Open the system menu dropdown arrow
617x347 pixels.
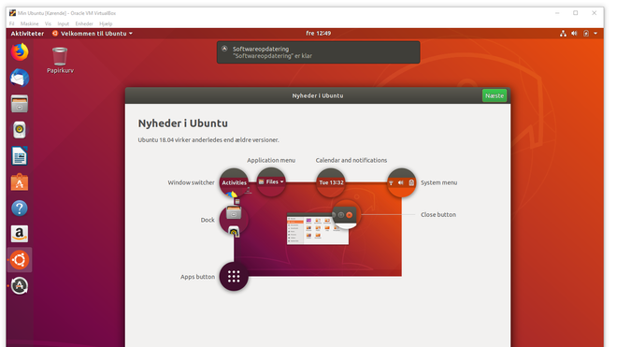[595, 34]
